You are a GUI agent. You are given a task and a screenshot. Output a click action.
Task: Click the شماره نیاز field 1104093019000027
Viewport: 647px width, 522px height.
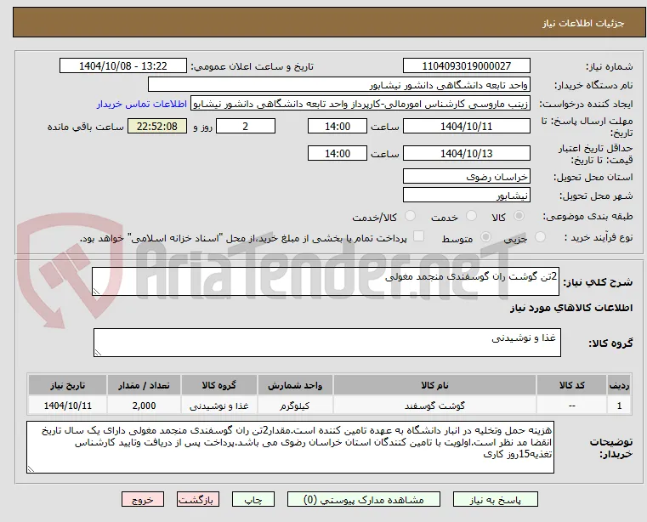466,66
